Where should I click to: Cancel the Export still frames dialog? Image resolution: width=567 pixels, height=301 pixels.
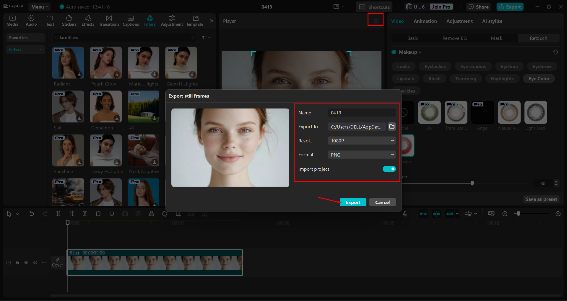tap(382, 202)
